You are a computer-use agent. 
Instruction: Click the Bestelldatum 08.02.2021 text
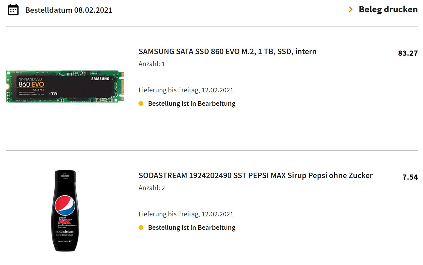point(69,10)
